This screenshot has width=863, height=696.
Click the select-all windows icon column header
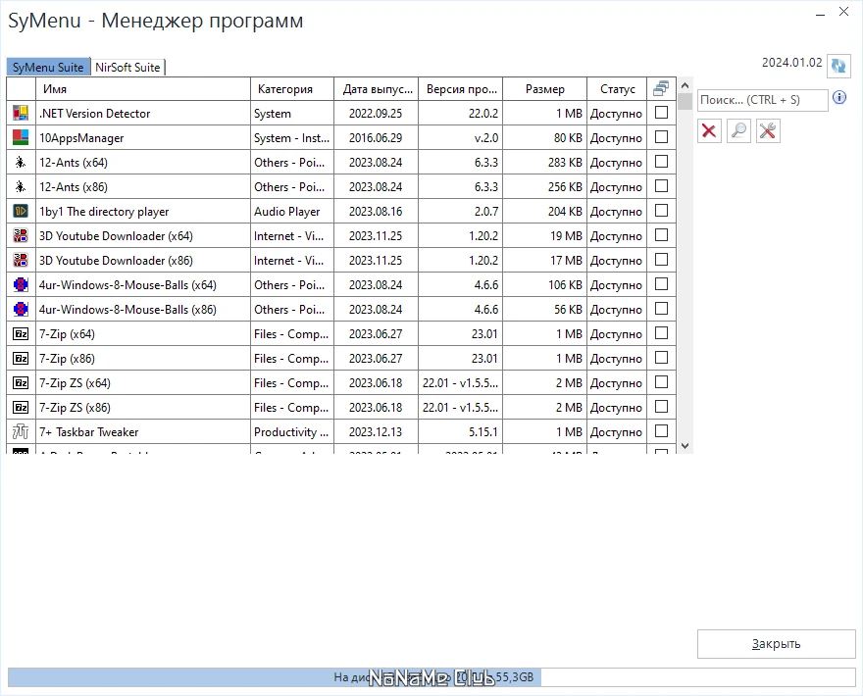[x=661, y=88]
